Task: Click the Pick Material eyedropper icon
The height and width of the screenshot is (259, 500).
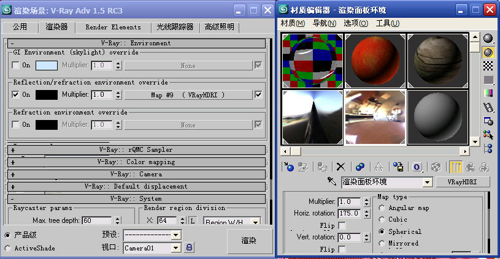Action: (x=331, y=182)
